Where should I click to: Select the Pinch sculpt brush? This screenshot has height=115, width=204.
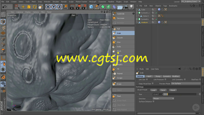(123, 51)
